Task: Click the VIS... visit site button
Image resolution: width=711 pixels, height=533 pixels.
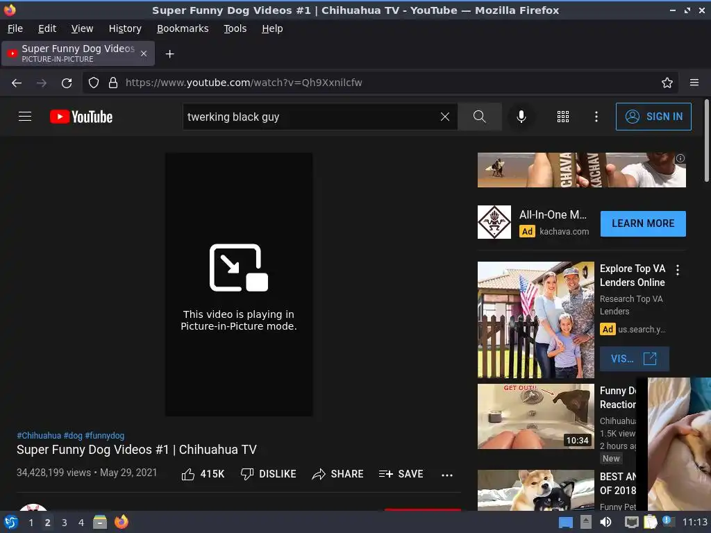Action: pos(635,359)
